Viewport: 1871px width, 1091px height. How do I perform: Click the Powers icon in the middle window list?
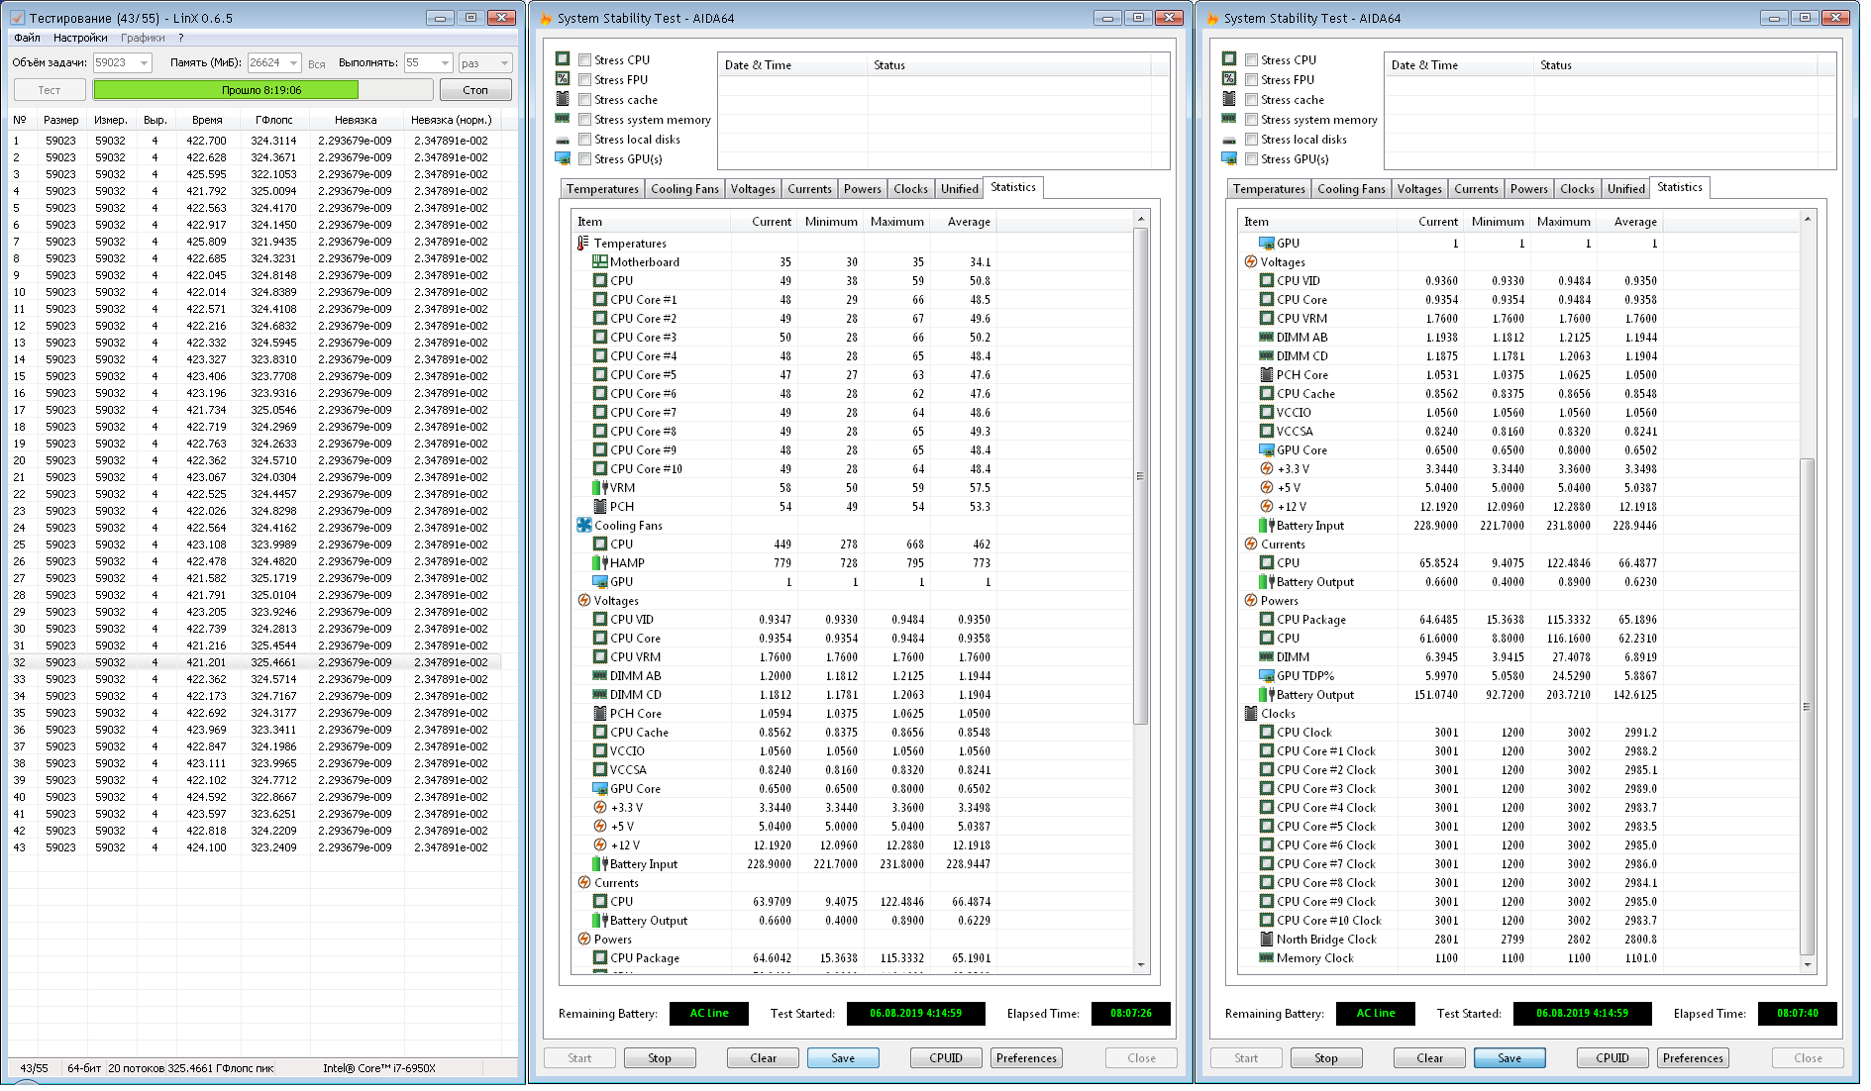click(583, 940)
